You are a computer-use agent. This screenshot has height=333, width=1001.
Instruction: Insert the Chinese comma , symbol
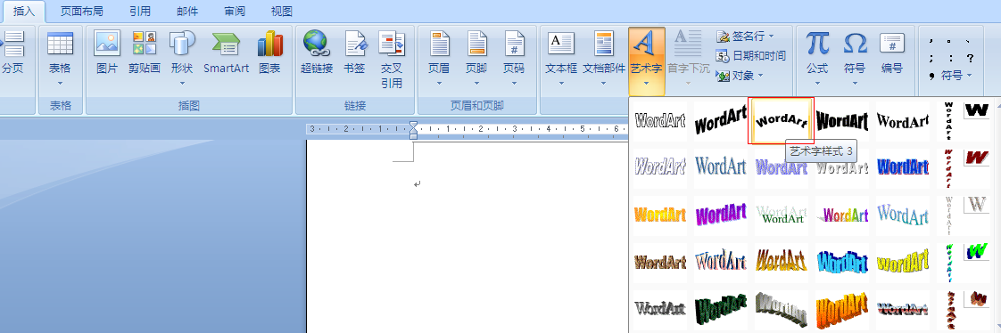pos(931,41)
